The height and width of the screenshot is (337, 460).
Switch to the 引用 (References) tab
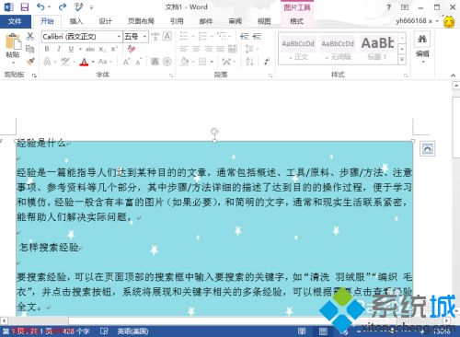(x=177, y=21)
